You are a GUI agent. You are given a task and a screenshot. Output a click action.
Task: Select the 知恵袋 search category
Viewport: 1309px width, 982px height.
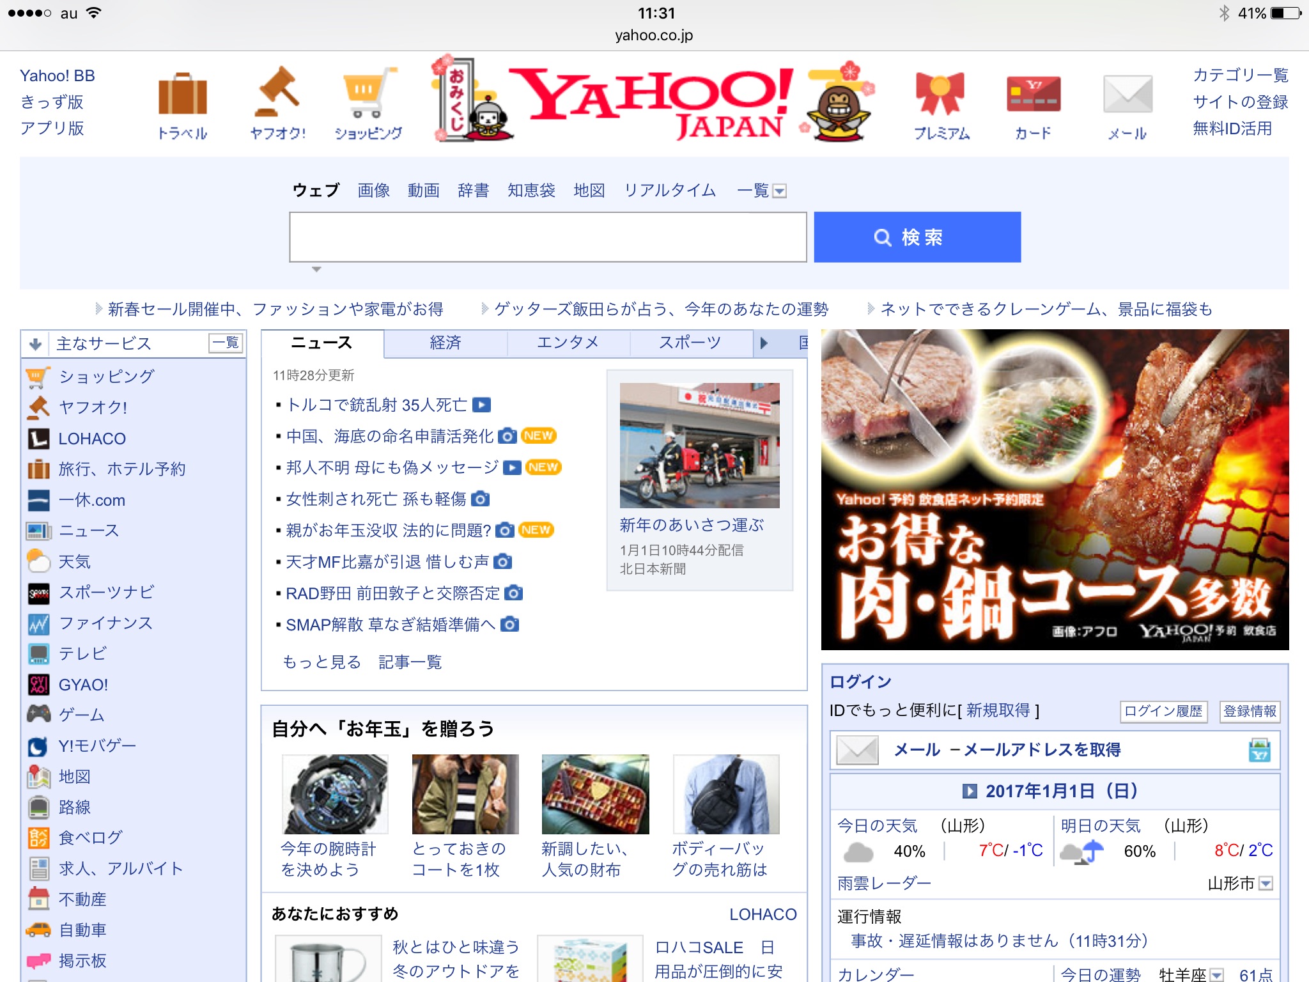click(531, 191)
